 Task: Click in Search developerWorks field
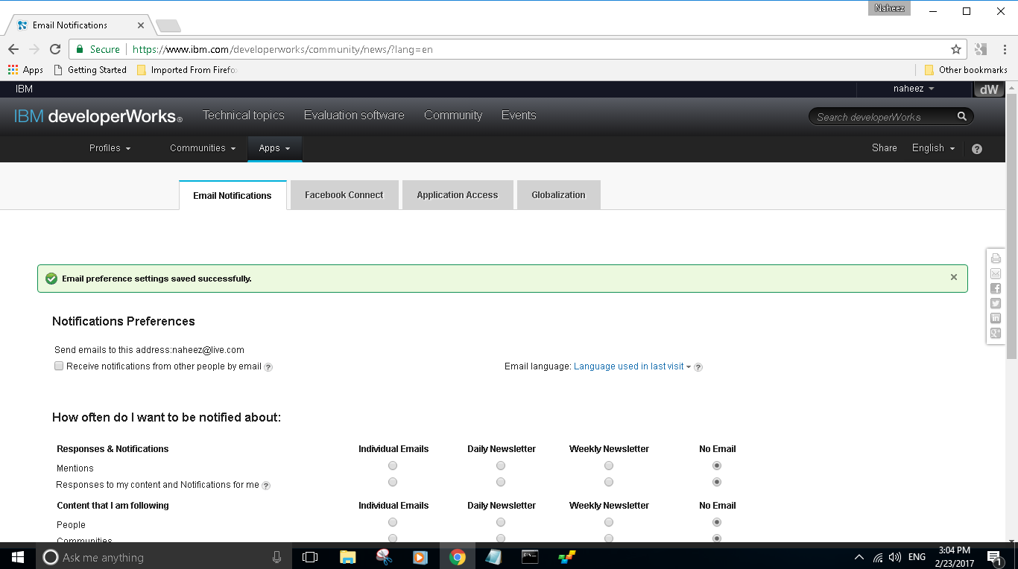(883, 117)
